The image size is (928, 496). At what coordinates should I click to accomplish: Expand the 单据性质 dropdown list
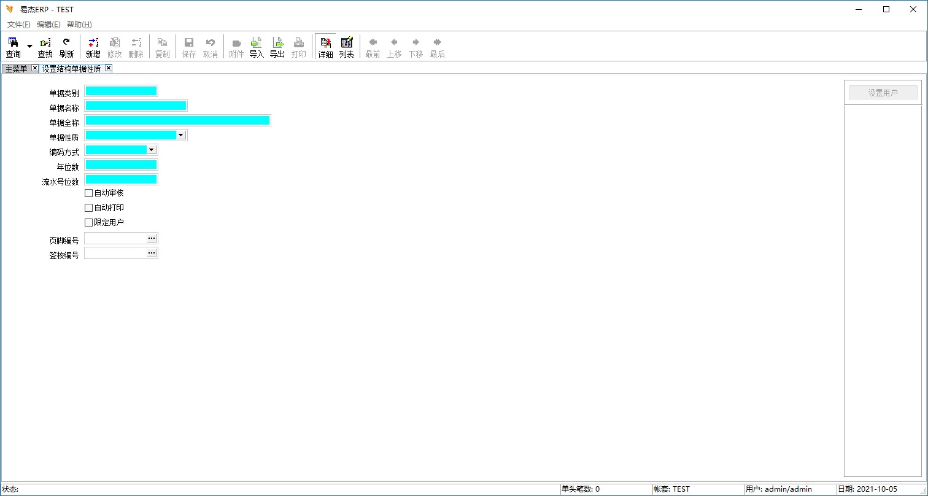pos(180,135)
